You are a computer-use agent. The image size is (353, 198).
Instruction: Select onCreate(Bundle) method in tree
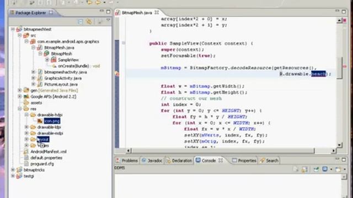pyautogui.click(x=73, y=66)
